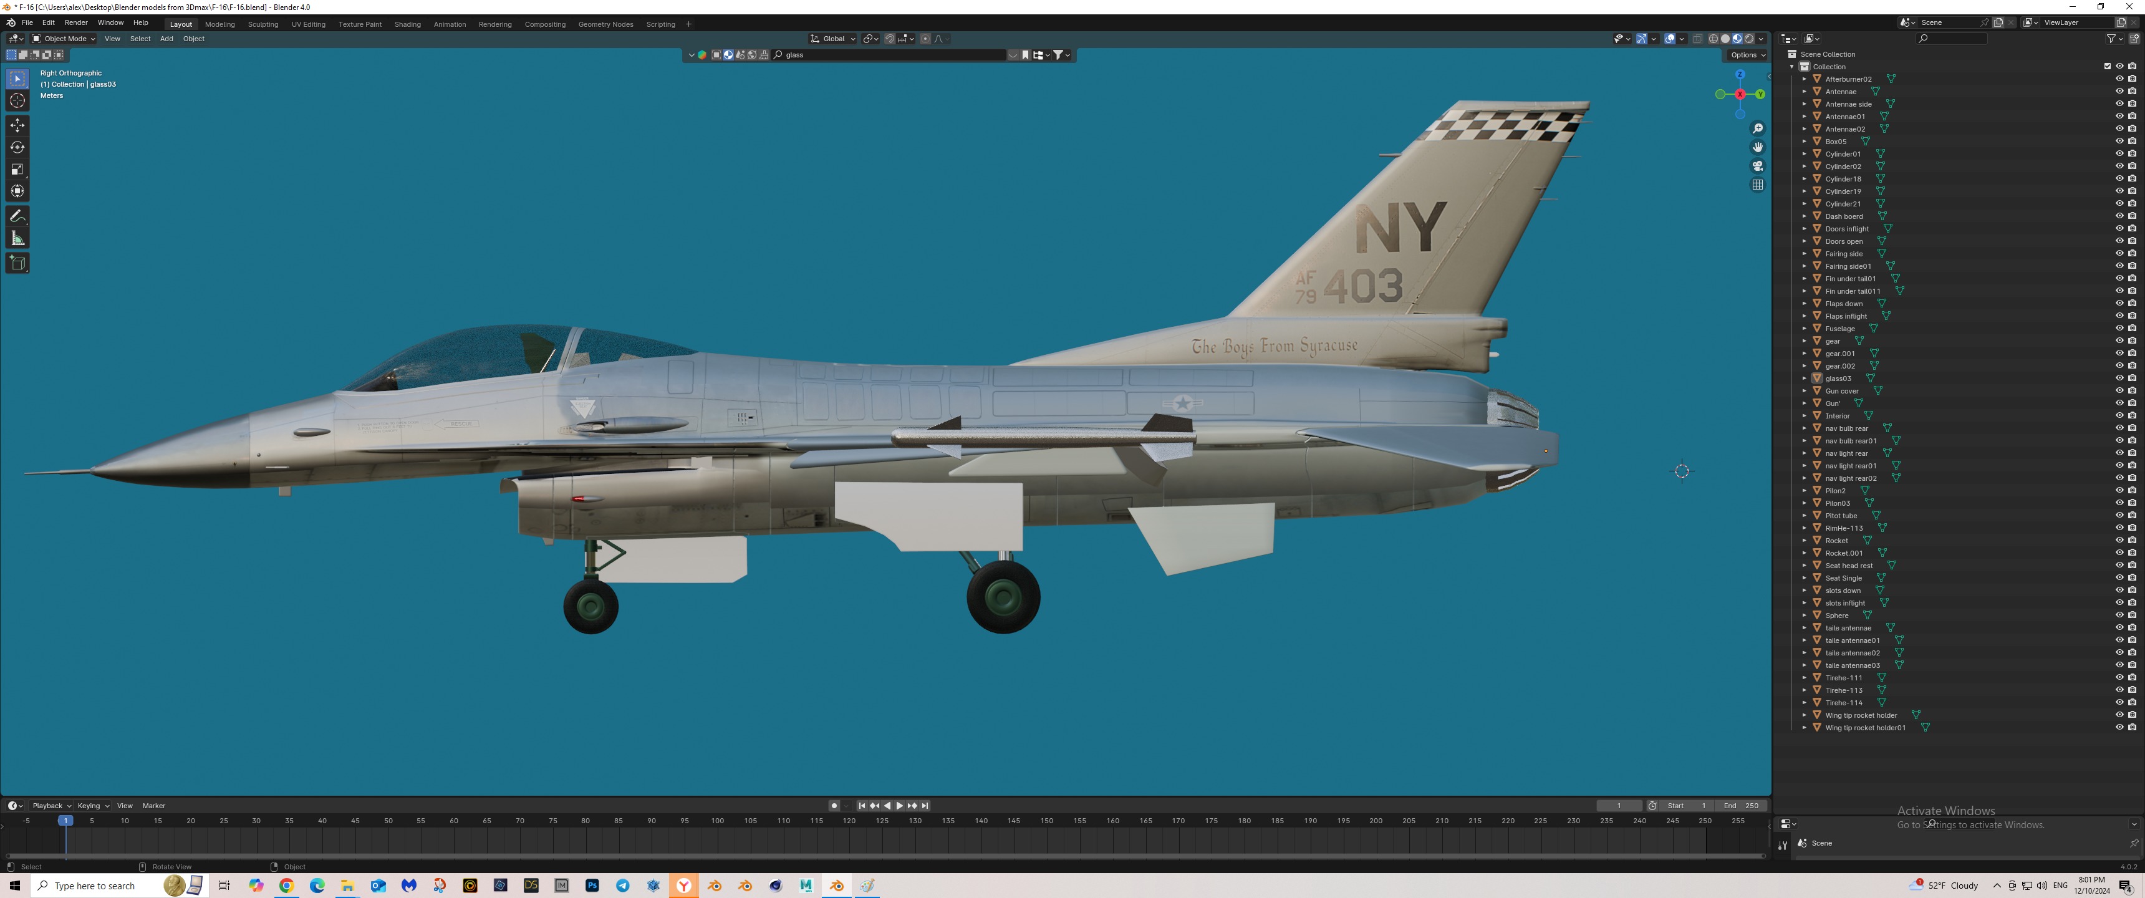Select the Add Cube tool
The image size is (2145, 898).
click(17, 263)
